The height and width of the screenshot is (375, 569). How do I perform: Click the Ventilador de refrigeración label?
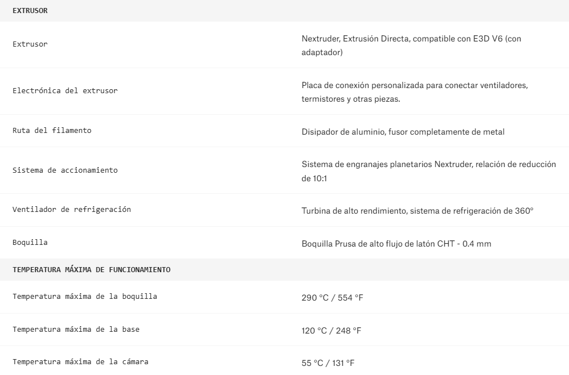pyautogui.click(x=72, y=209)
